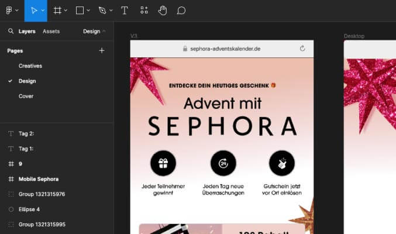
Task: Switch to the Layers tab
Action: point(27,32)
